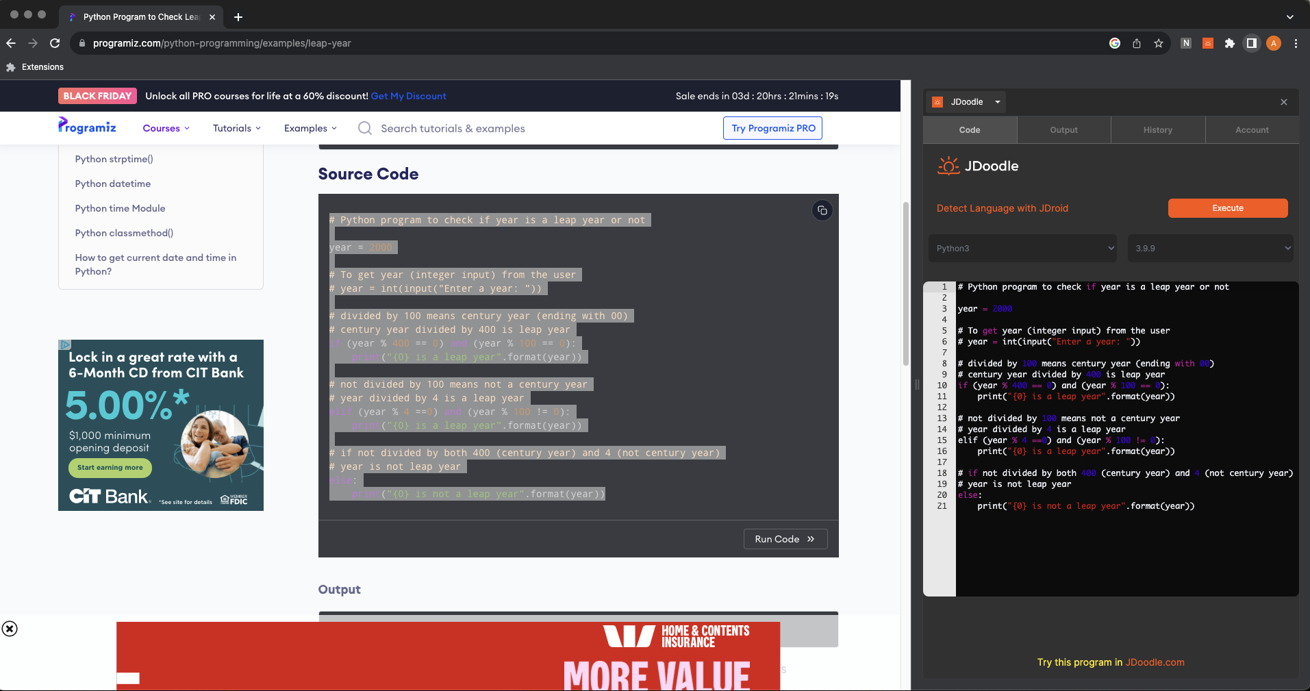Viewport: 1310px width, 691px height.
Task: Click the ad choices icon on CIT ad
Action: [x=64, y=344]
